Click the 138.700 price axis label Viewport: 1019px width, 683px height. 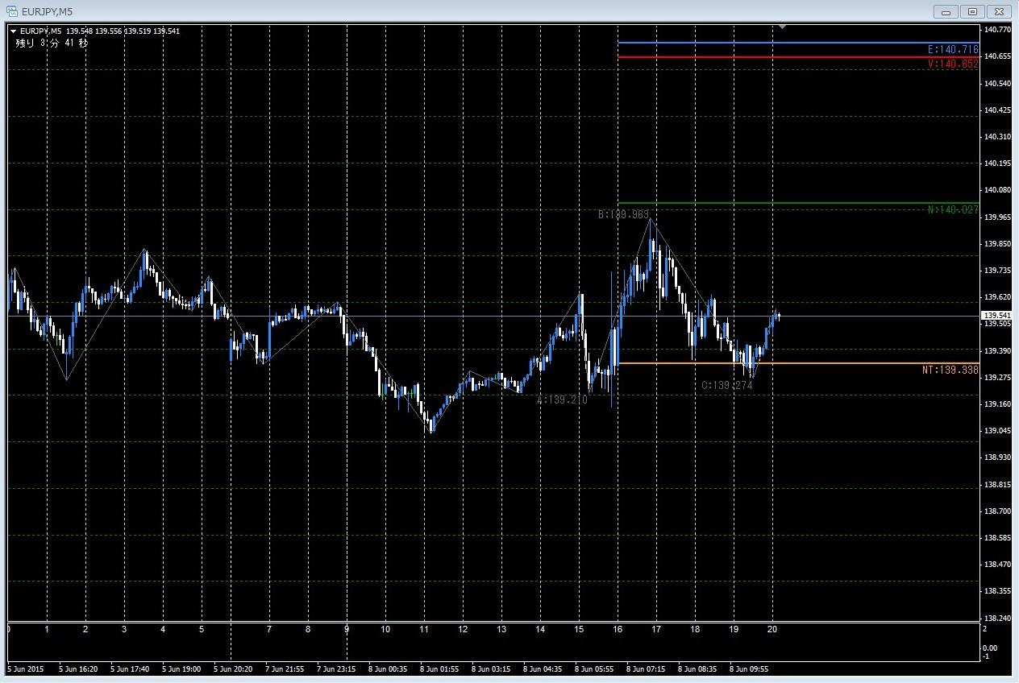998,511
